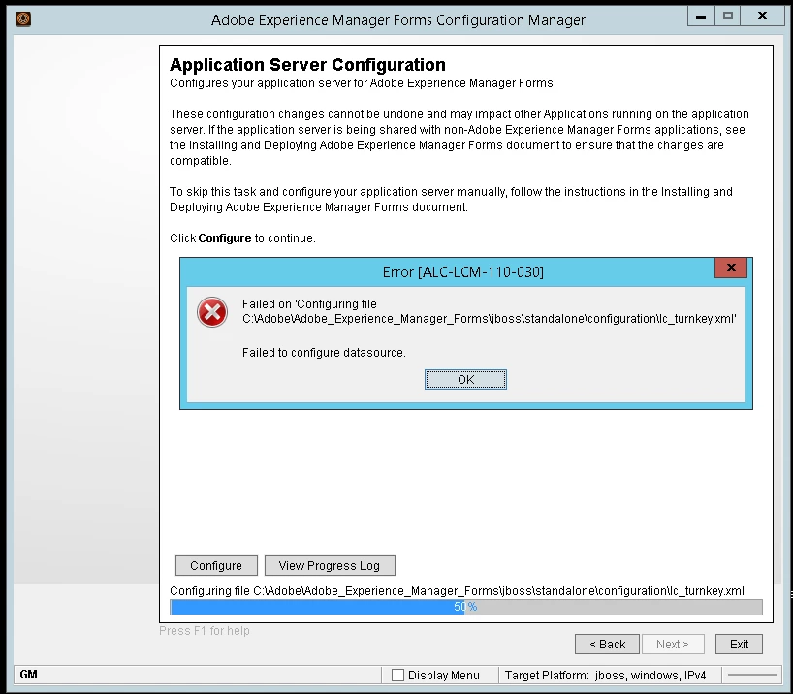
Task: Minimize the Configuration Manager window
Action: click(701, 16)
